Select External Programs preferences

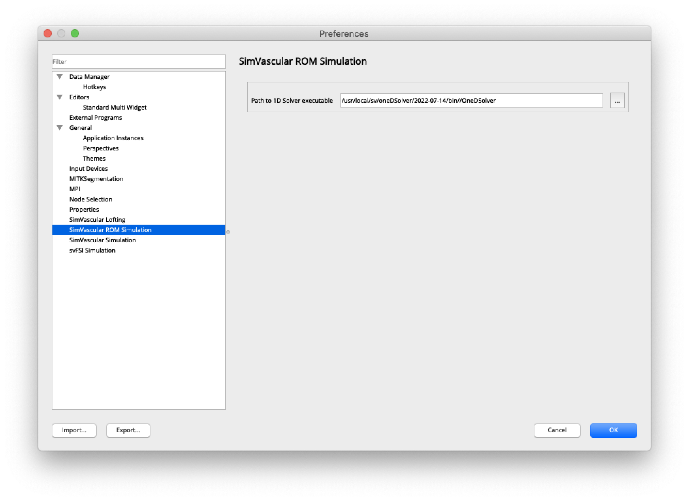coord(96,117)
